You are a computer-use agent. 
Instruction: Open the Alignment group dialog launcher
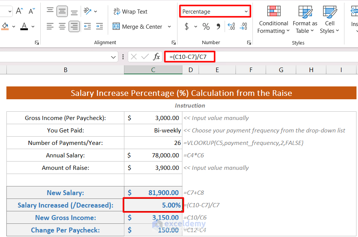pyautogui.click(x=174, y=43)
